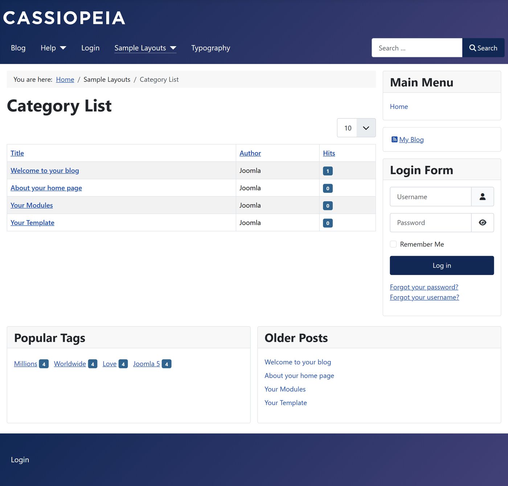508x486 pixels.
Task: Click Home in the breadcrumb
Action: point(65,79)
